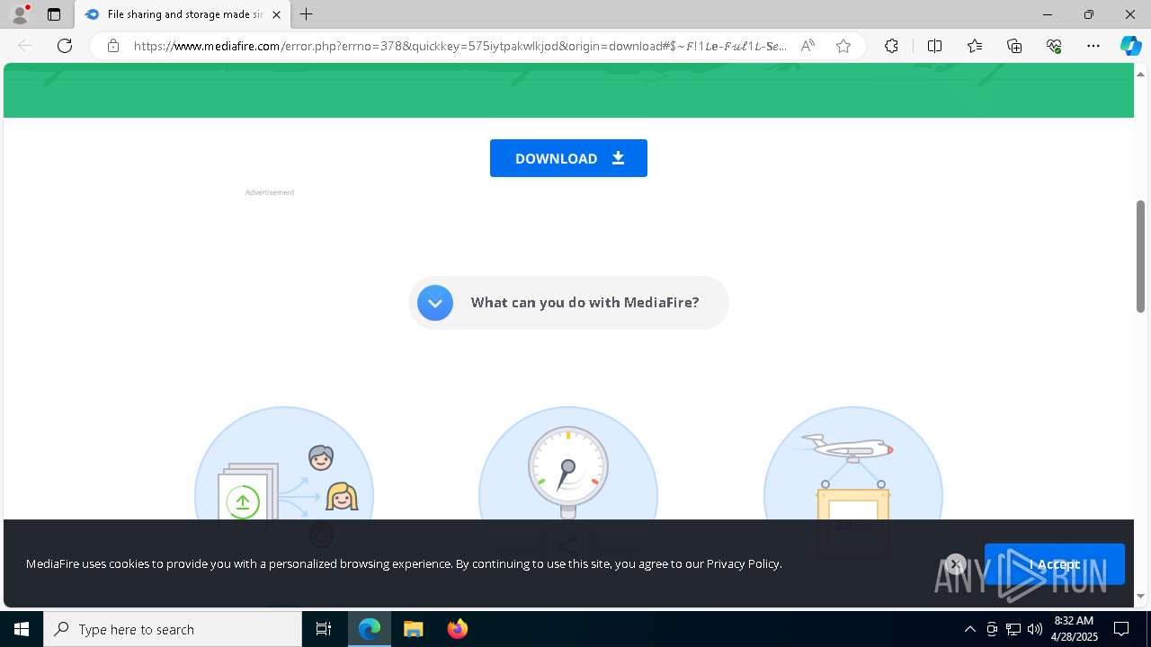Accept the MediaFire cookie notice
This screenshot has height=647, width=1151.
(1054, 564)
